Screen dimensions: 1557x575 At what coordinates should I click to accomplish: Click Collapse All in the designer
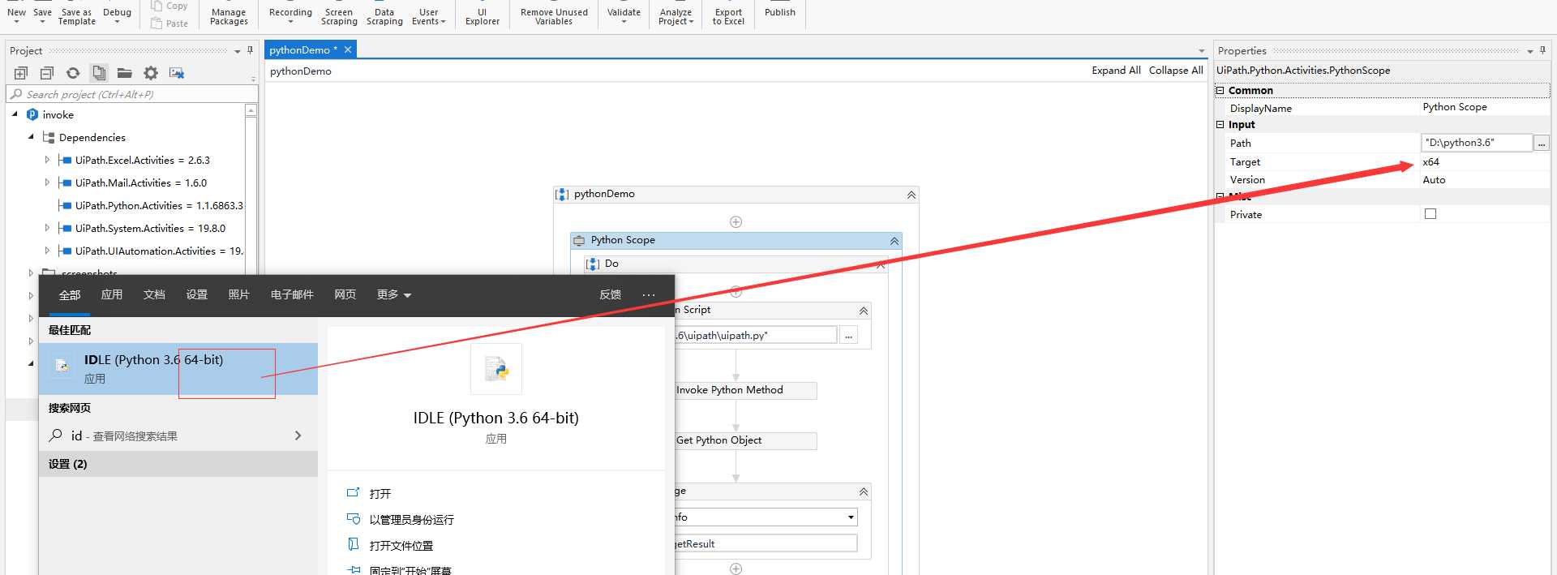(1176, 71)
